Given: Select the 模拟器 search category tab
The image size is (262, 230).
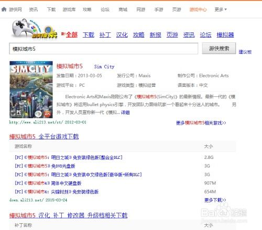Looking at the screenshot, I should click(225, 35).
